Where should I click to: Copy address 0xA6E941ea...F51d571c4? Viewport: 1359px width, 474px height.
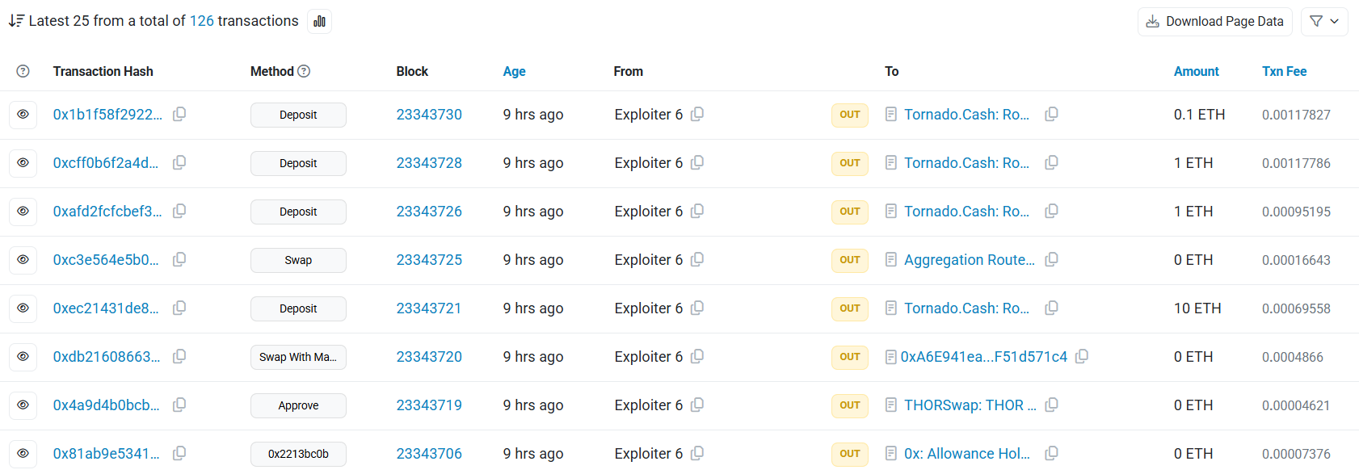point(1082,356)
